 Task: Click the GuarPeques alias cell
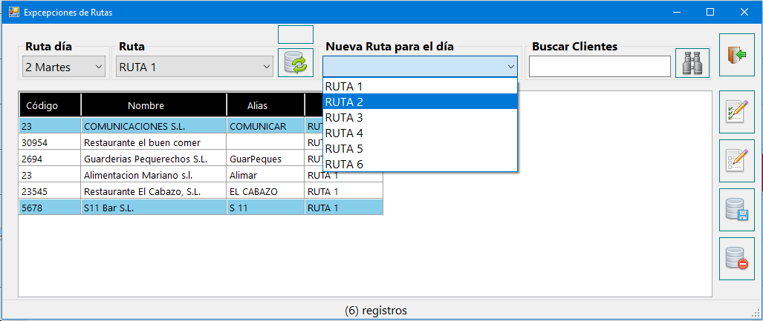[x=266, y=159]
